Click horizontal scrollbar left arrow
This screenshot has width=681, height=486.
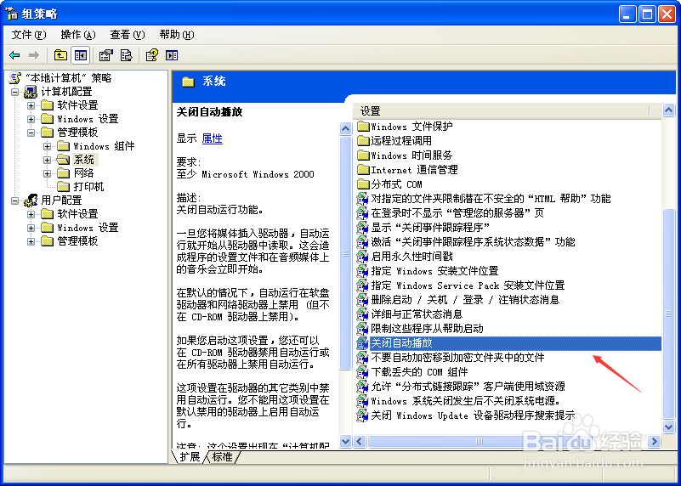pyautogui.click(x=359, y=442)
